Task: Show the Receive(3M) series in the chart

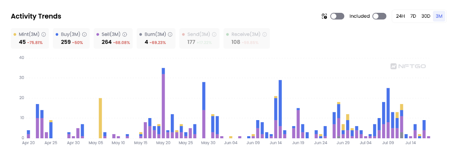Action: pyautogui.click(x=246, y=38)
